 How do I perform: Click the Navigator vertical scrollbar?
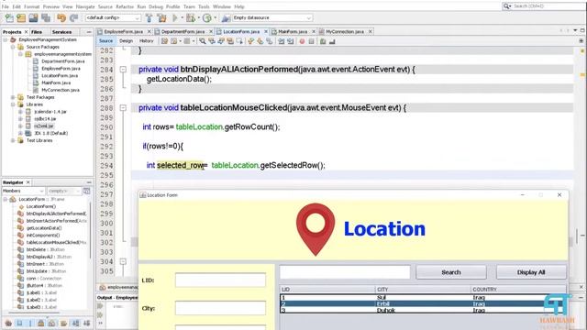click(x=90, y=230)
